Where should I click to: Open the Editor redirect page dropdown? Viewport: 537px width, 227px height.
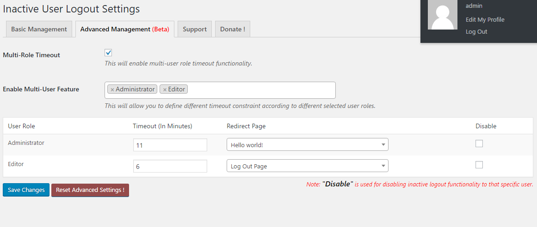point(307,166)
